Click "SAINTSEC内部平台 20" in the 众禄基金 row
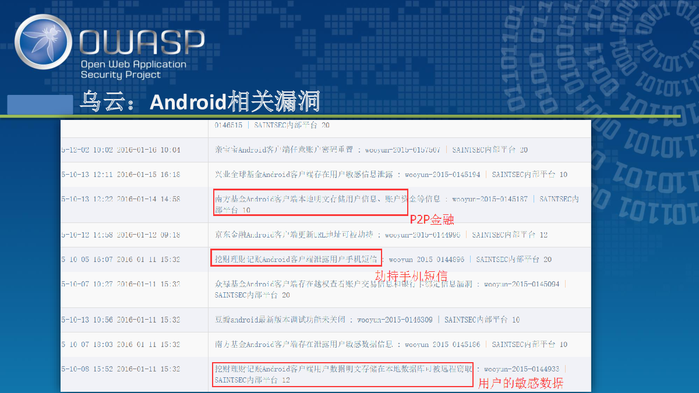This screenshot has width=699, height=393. [x=252, y=295]
